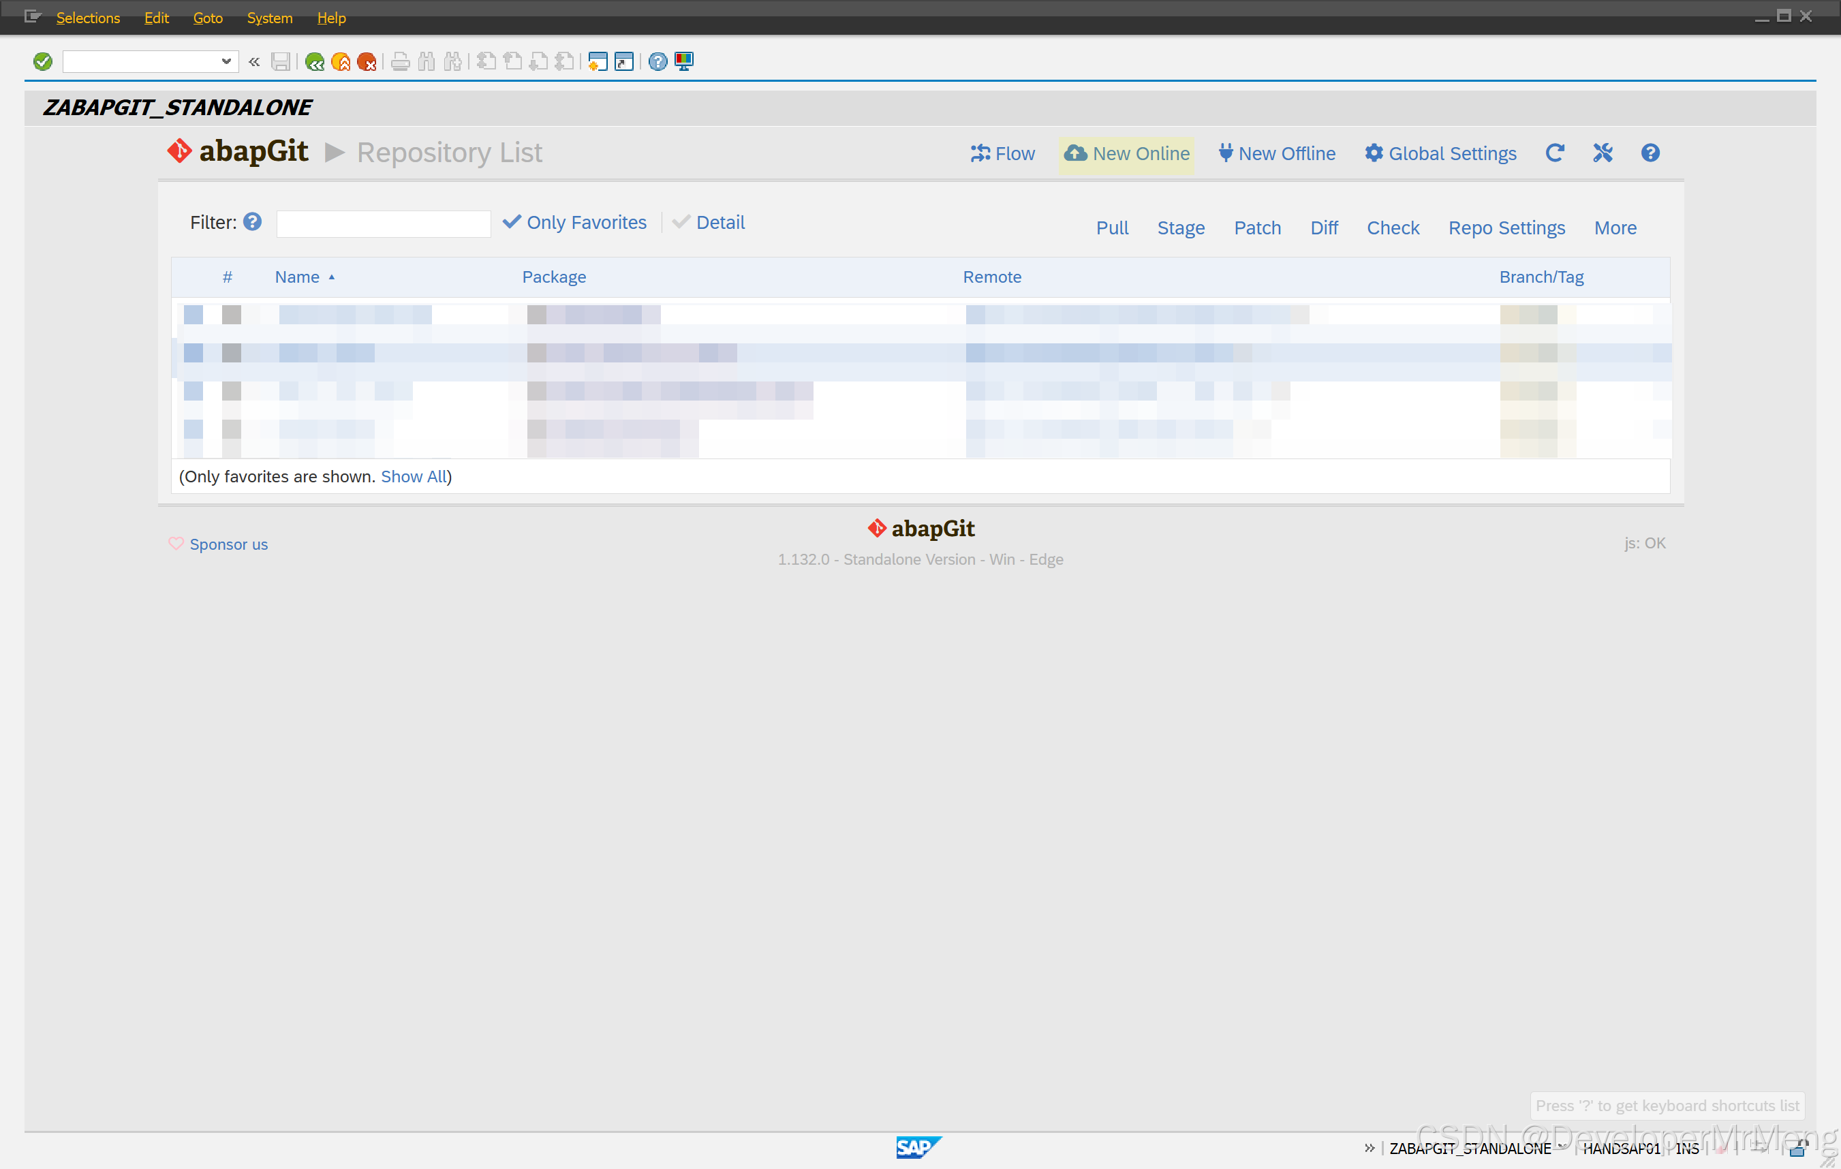The image size is (1841, 1169).
Task: Click the green Enter checkmark icon
Action: 43,62
